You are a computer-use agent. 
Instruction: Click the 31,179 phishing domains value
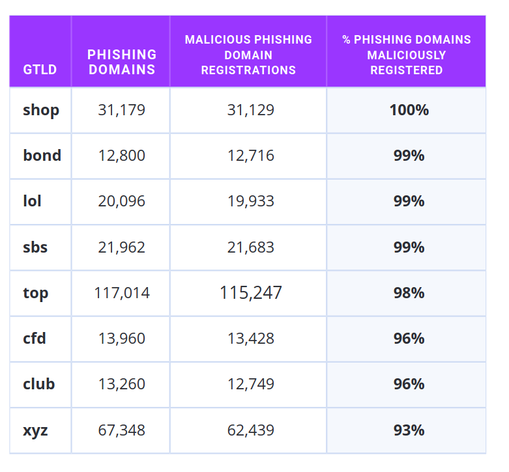(x=122, y=110)
